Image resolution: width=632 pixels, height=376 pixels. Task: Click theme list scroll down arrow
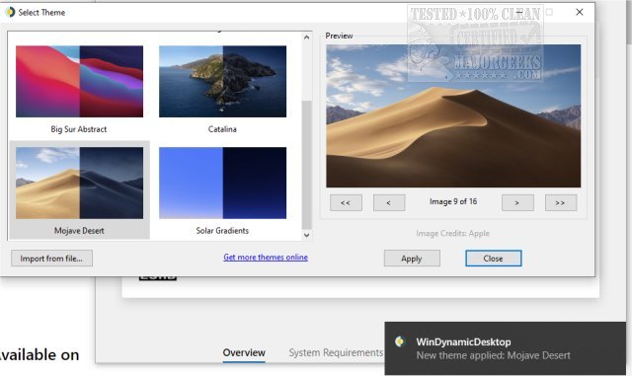pos(306,235)
